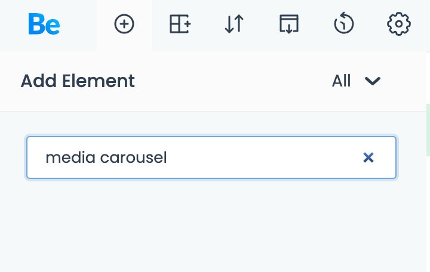Open the Add Element panel icon

tap(124, 24)
